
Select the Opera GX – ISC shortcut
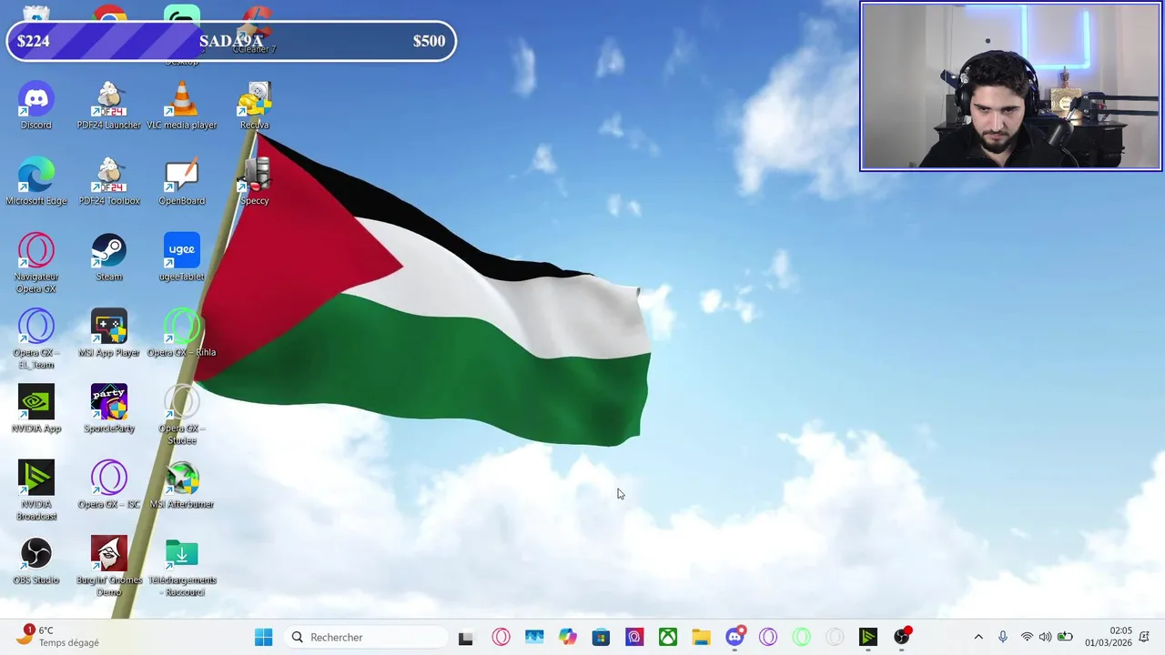109,485
